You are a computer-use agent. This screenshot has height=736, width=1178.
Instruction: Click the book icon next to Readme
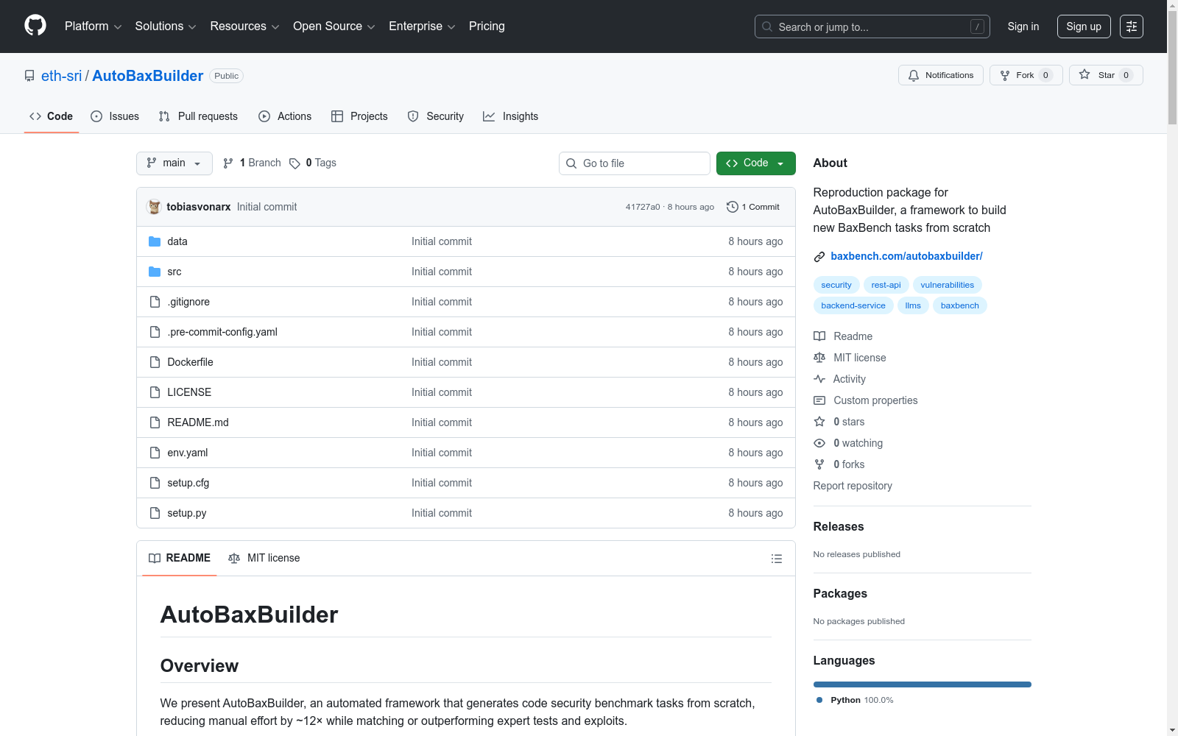point(819,336)
